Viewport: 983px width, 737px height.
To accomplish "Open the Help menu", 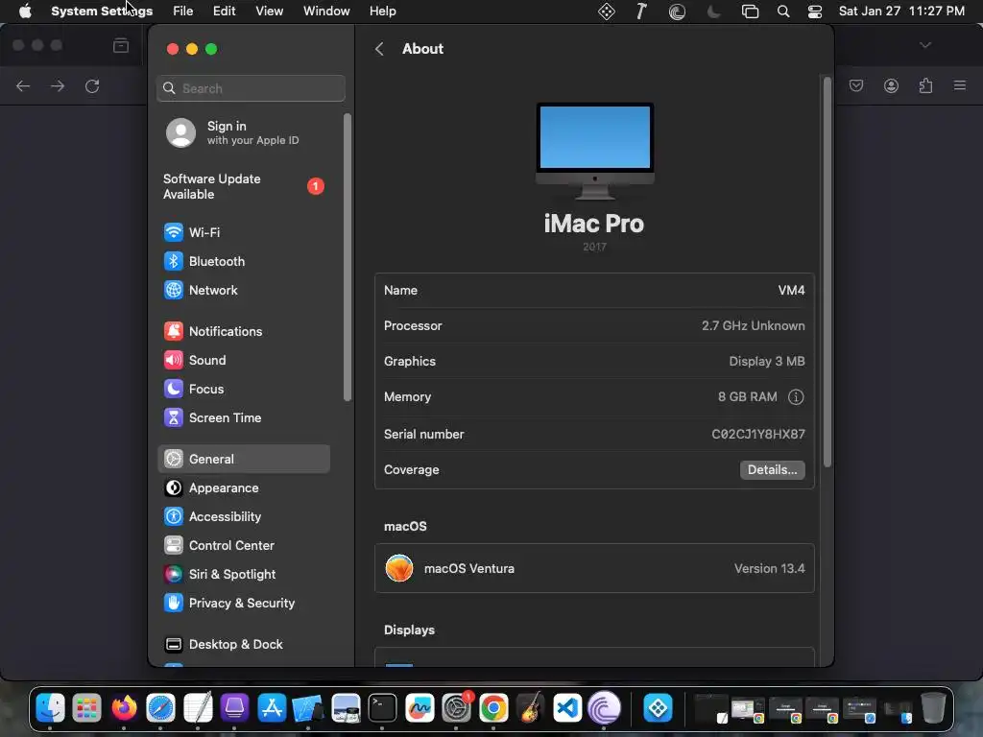I will coord(382,12).
